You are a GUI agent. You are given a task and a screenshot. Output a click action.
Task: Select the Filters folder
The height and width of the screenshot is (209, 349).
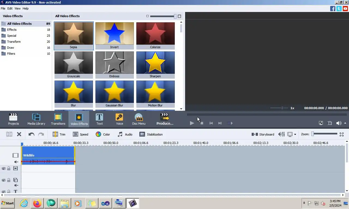pos(26,54)
